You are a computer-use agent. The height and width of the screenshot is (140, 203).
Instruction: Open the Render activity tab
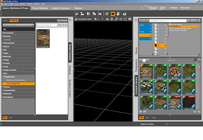[78, 8]
